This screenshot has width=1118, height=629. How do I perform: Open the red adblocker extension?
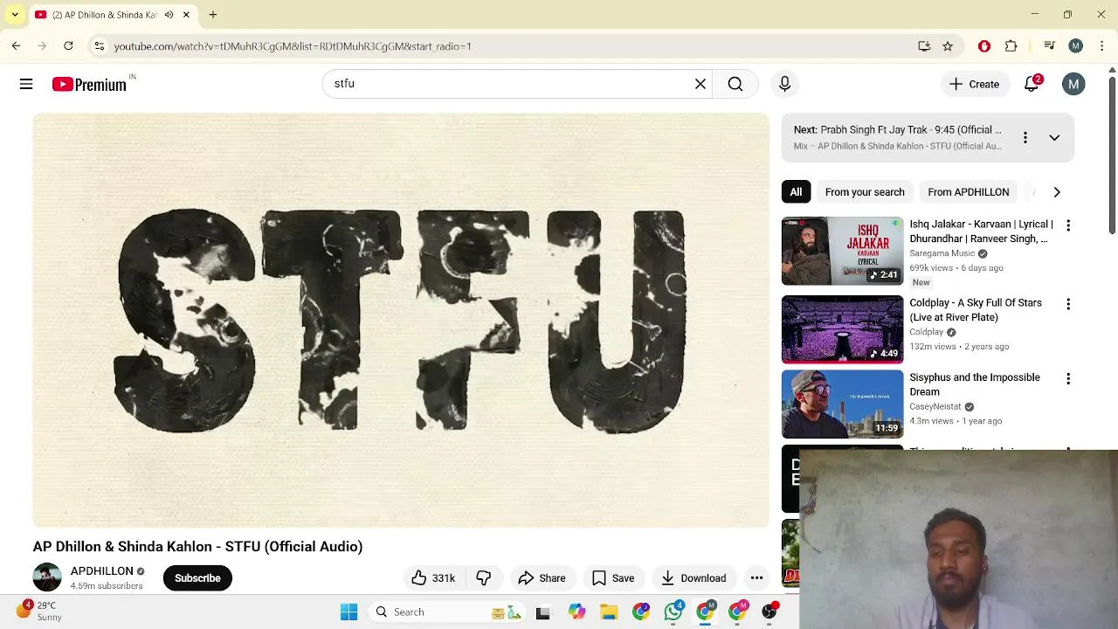pos(984,46)
